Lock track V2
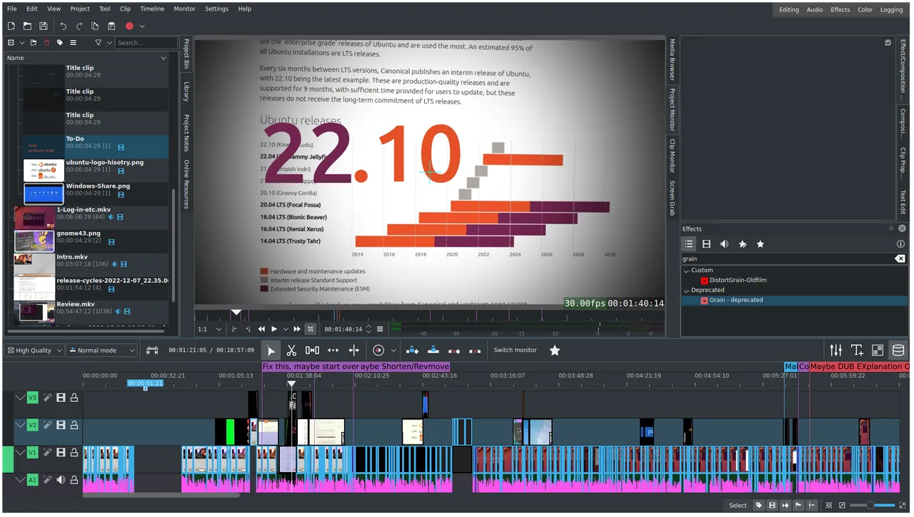The width and height of the screenshot is (914, 517). (x=74, y=425)
